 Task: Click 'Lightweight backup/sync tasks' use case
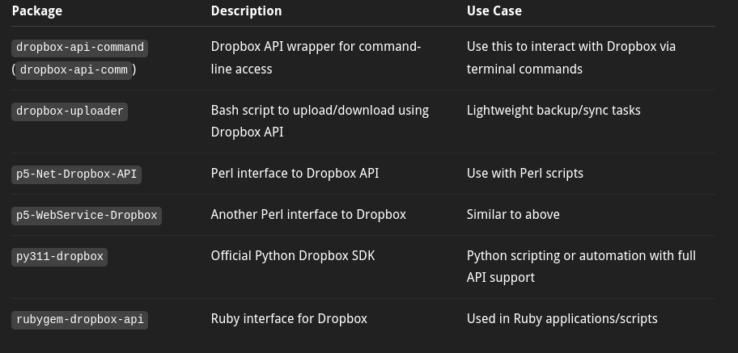point(553,111)
